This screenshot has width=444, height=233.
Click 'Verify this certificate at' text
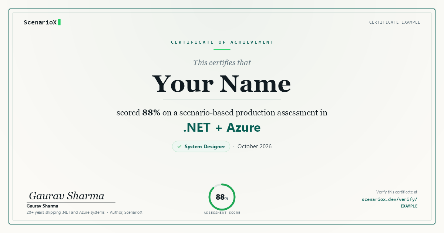397,192
